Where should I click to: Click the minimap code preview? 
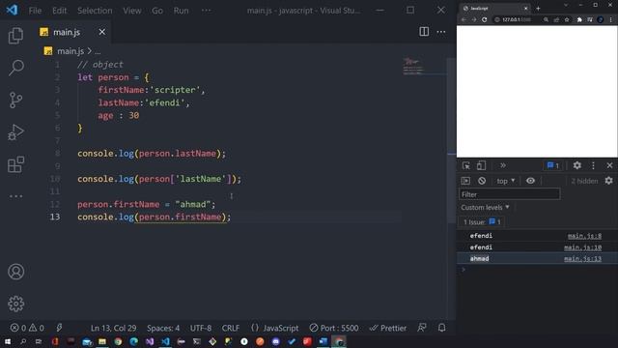tap(412, 67)
